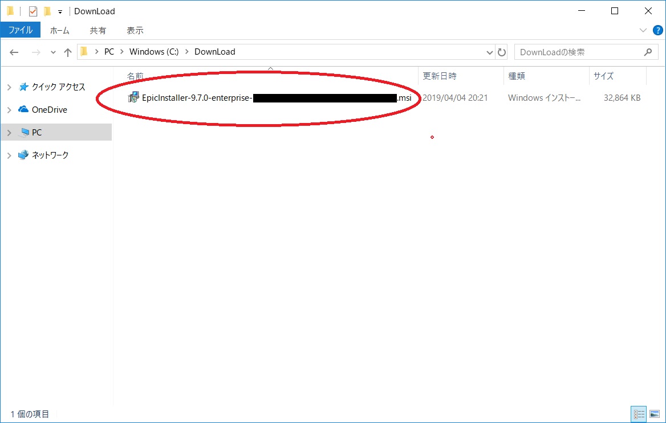Click the Windows インストー... type cell
Image resolution: width=666 pixels, height=423 pixels.
click(x=544, y=98)
